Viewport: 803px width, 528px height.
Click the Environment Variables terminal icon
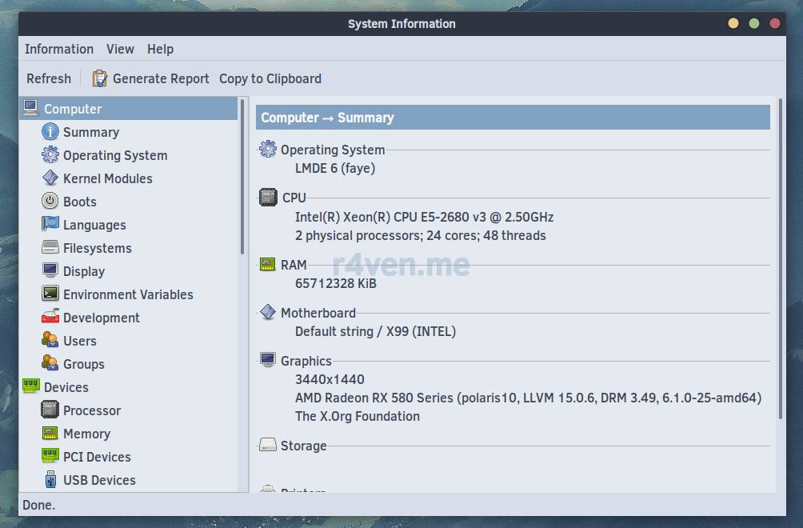click(x=50, y=294)
